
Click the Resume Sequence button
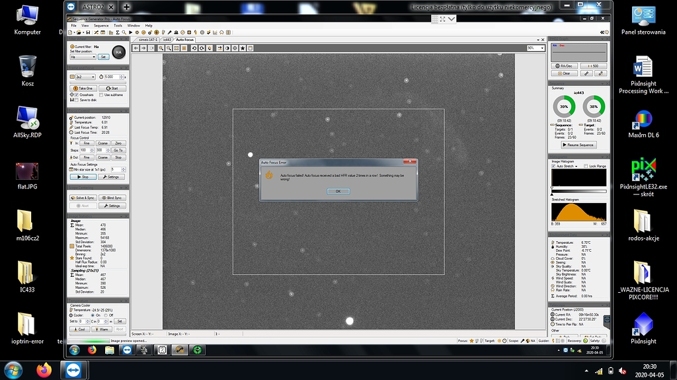click(x=578, y=145)
